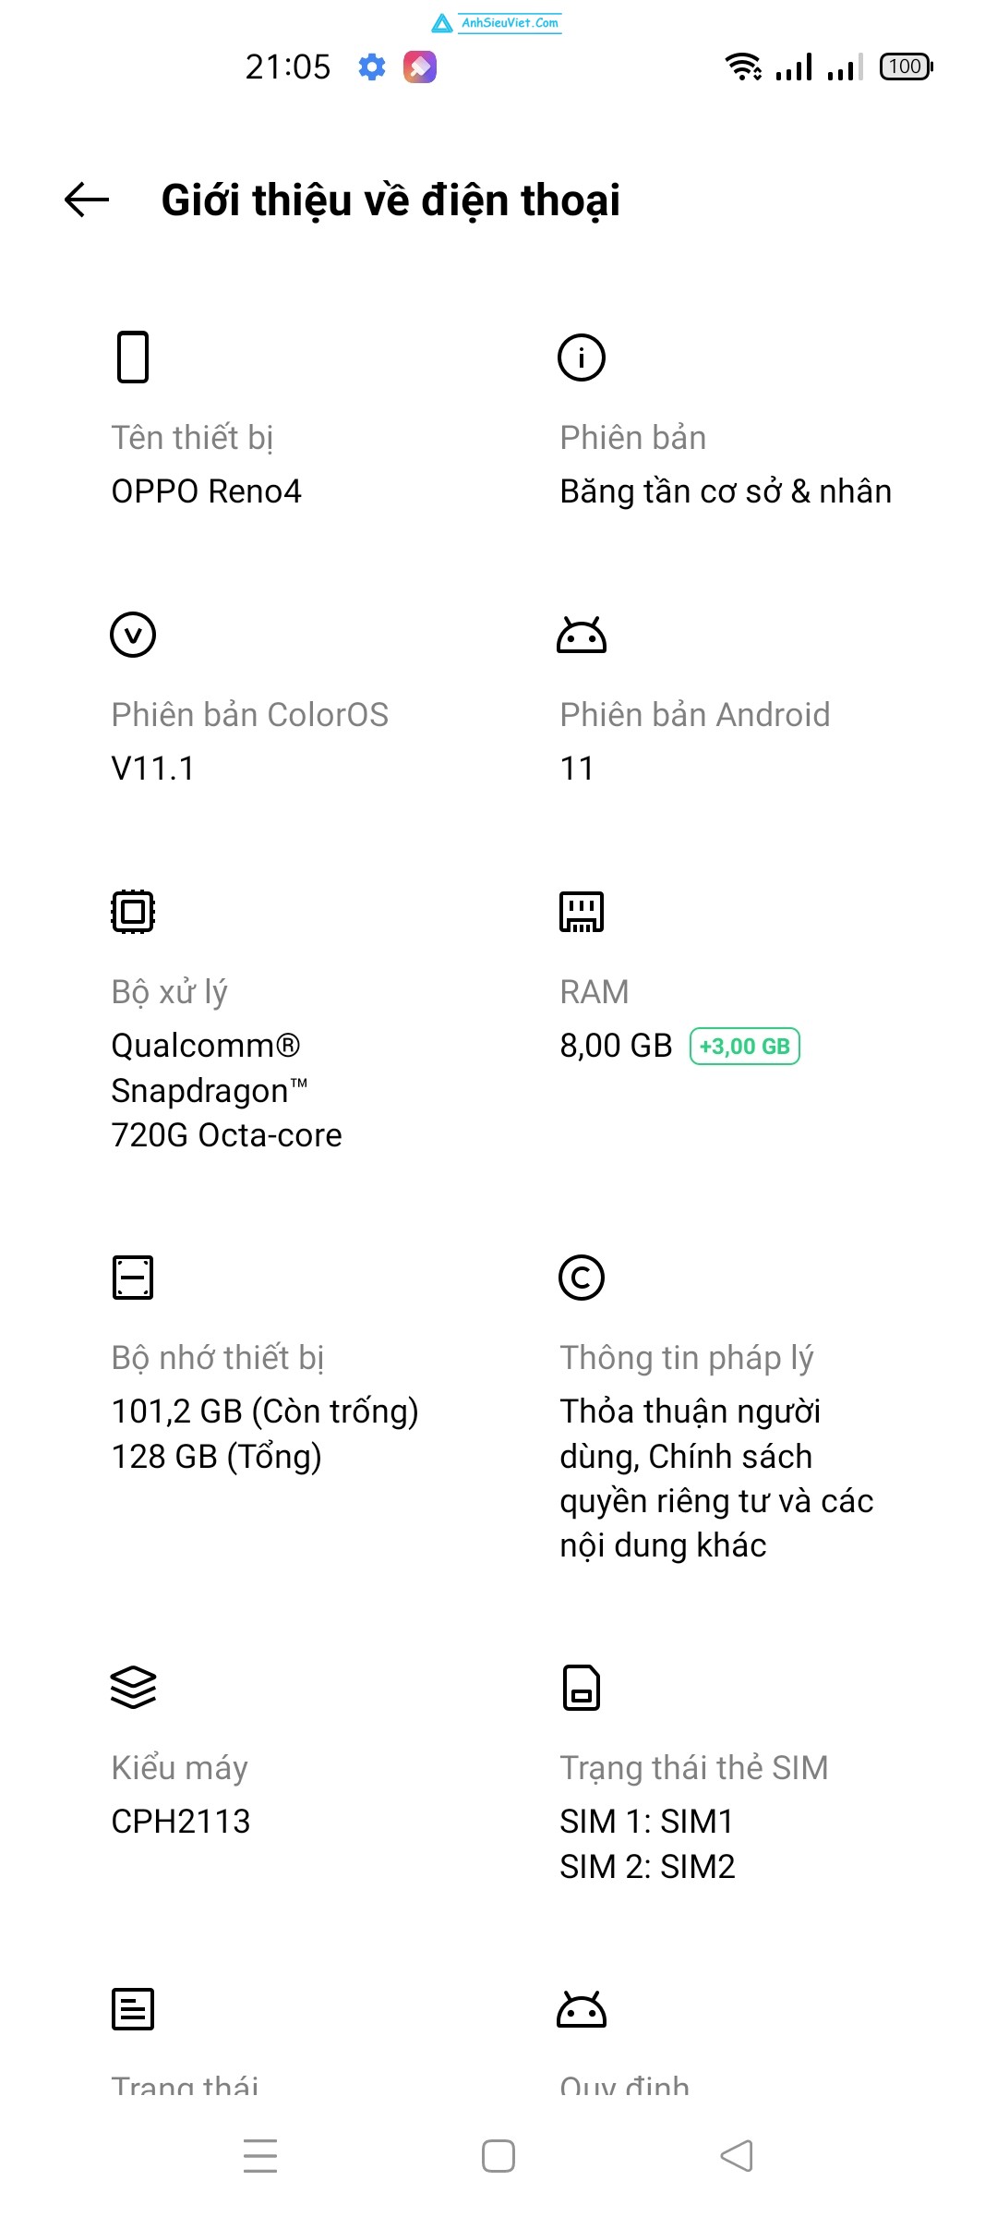The image size is (997, 2217).
Task: Tap the info icon above Phiên bản
Action: coord(582,357)
